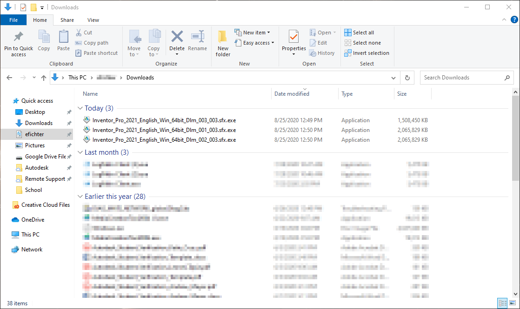
Task: Collapse the Today group of files
Action: click(x=80, y=108)
